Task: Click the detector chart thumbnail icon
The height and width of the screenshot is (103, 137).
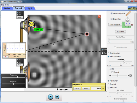Action: tap(127, 25)
